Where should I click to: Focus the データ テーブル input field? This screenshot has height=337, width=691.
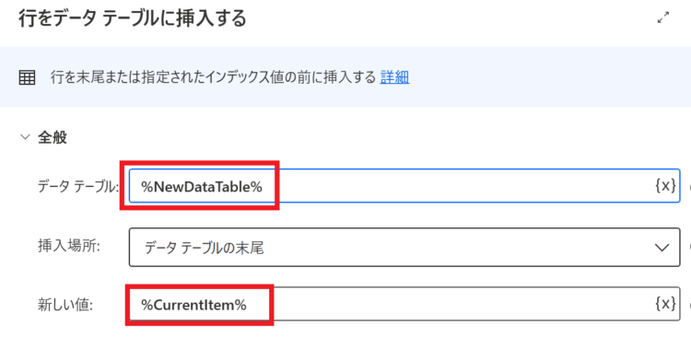tap(404, 185)
